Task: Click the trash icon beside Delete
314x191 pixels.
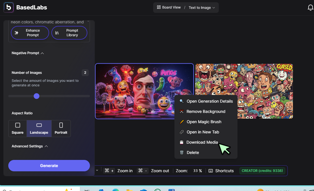Action: 182,153
